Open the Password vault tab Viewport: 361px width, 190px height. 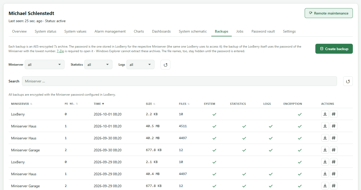coord(263,31)
